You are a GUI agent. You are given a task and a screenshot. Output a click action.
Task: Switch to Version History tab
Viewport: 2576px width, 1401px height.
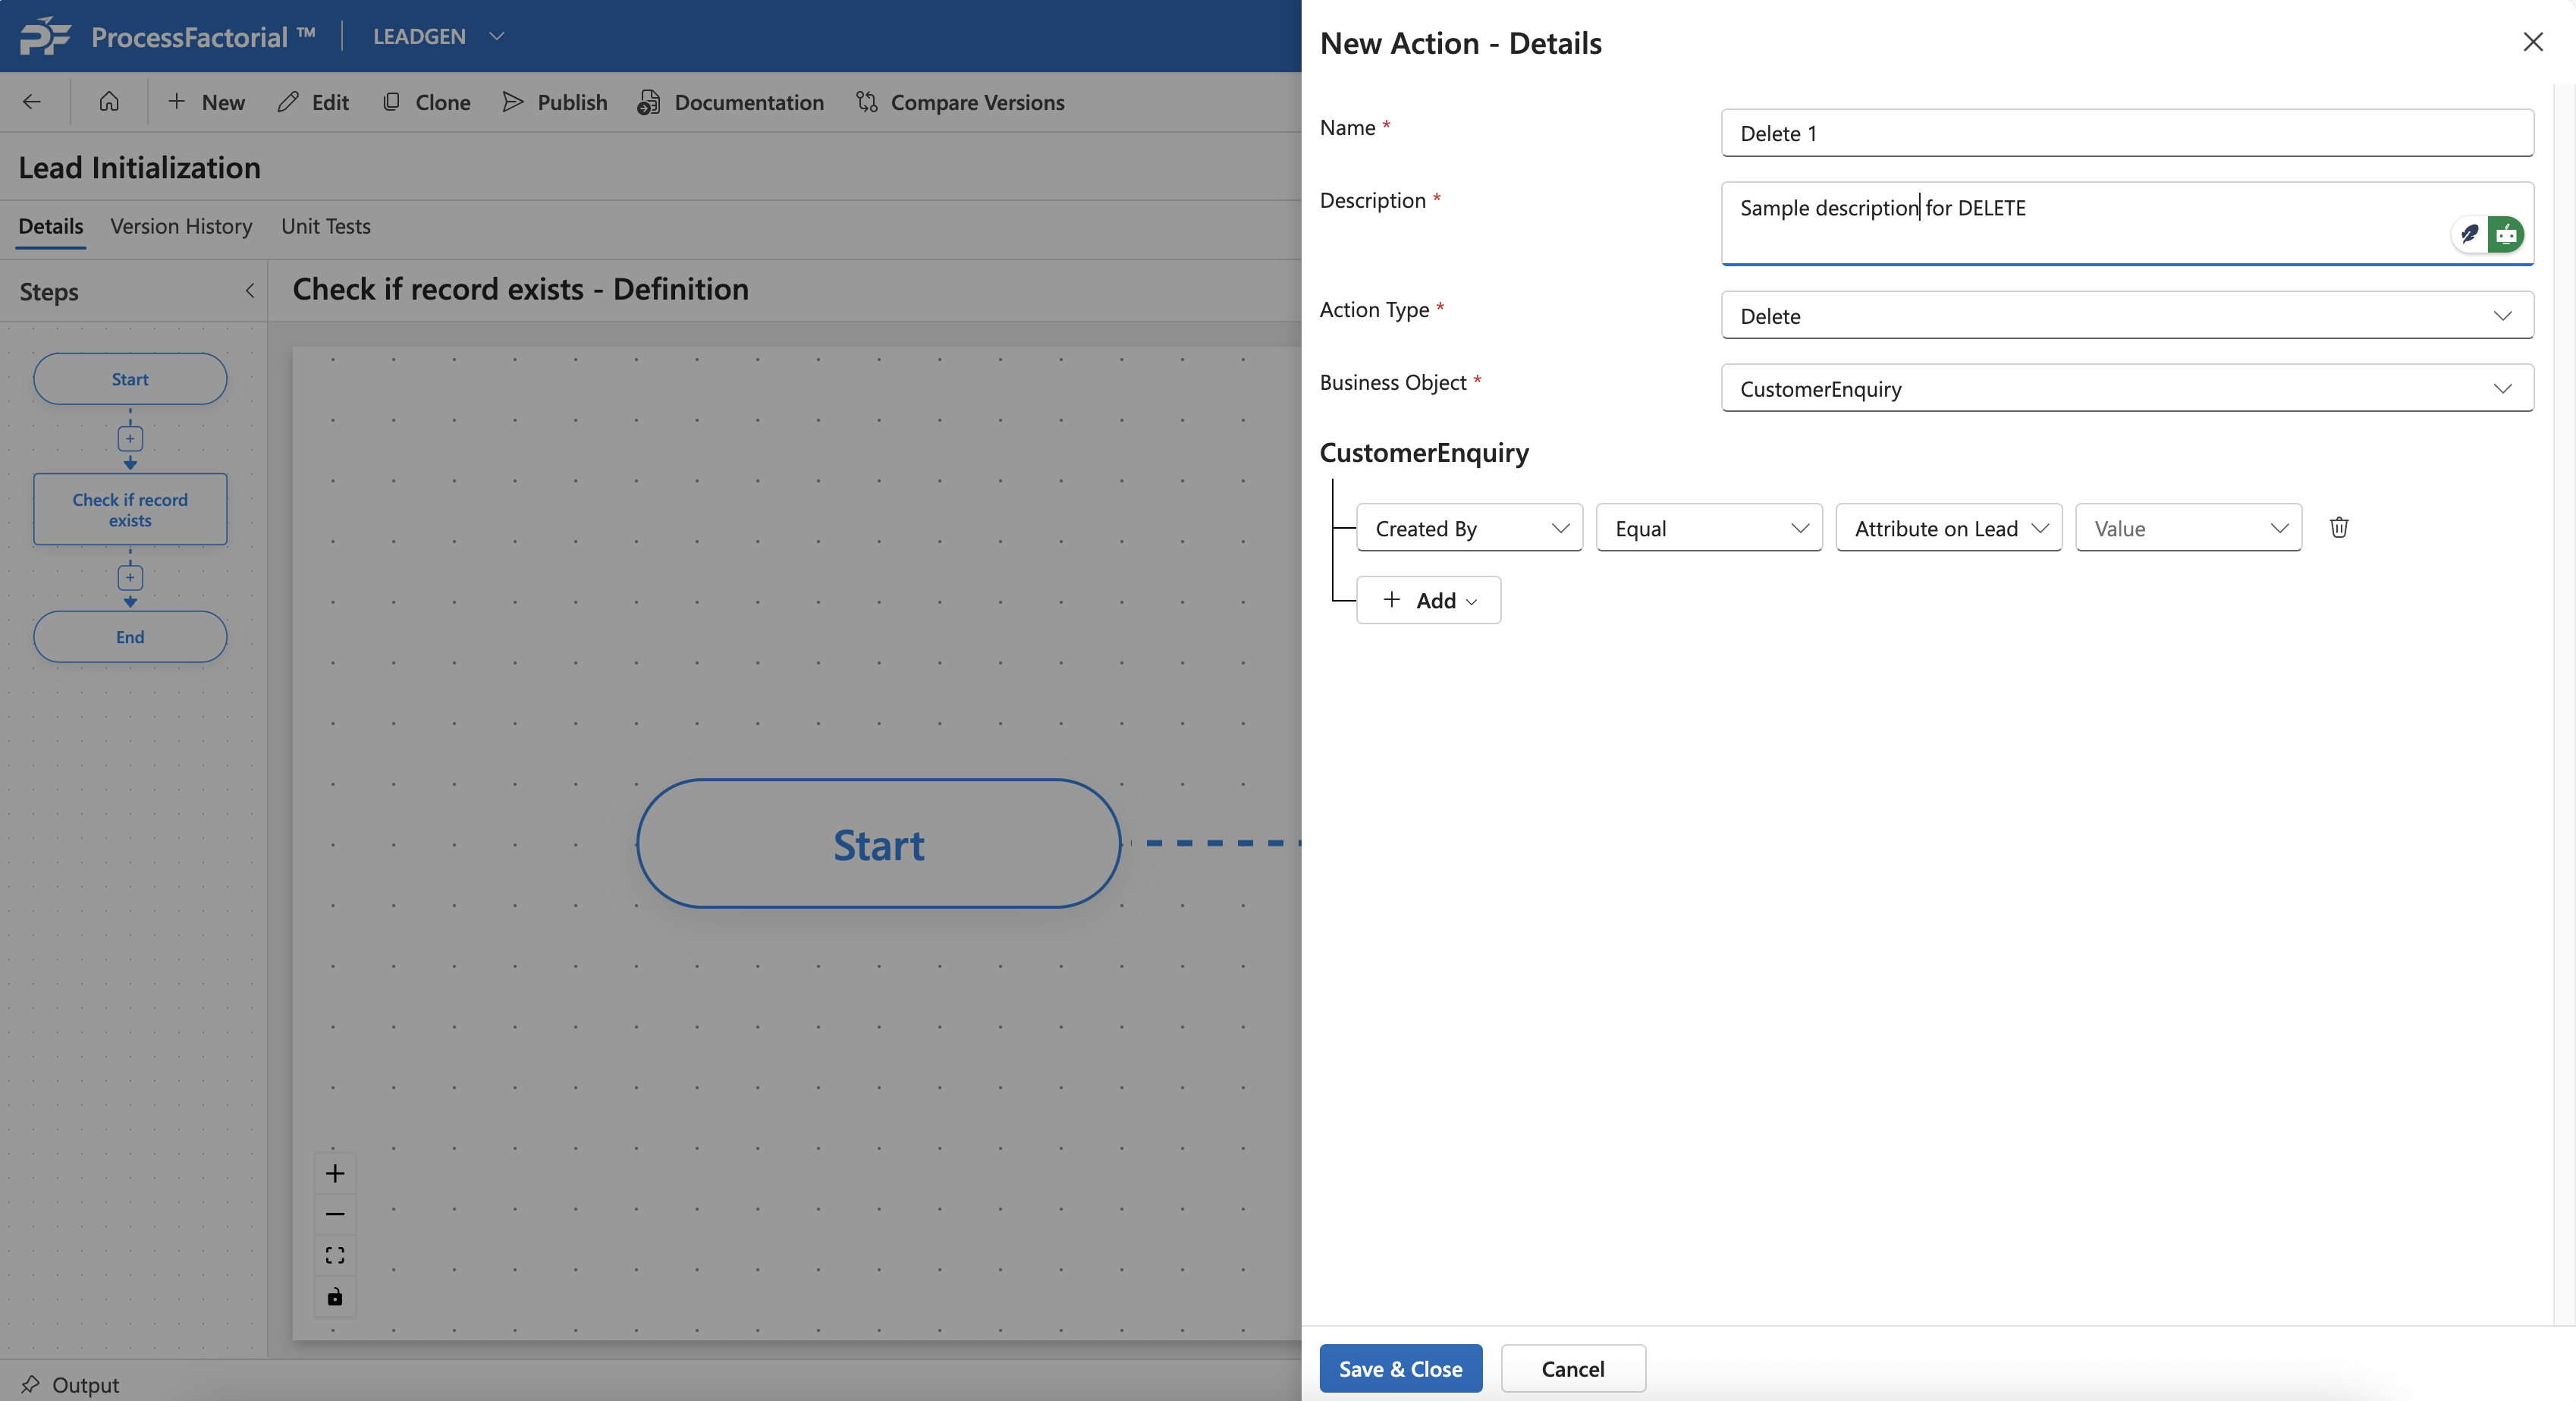181,226
